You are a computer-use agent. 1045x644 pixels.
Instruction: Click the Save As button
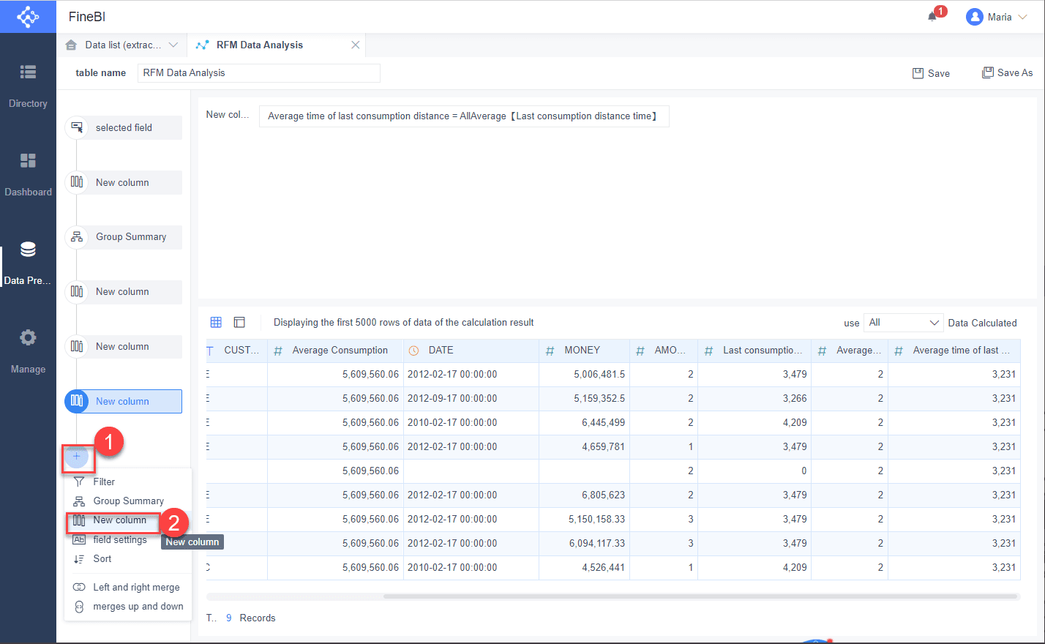click(1007, 72)
